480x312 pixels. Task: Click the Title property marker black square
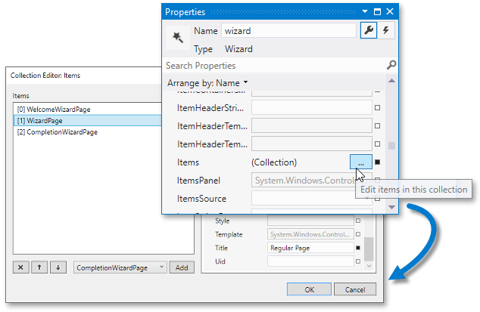(x=358, y=248)
